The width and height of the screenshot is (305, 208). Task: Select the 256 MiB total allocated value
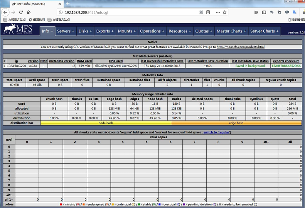pyautogui.click(x=292, y=109)
